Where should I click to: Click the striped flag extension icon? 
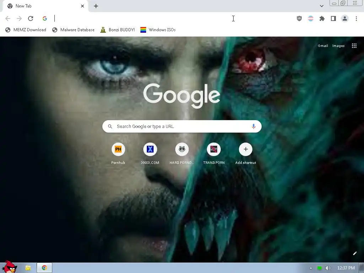click(311, 18)
